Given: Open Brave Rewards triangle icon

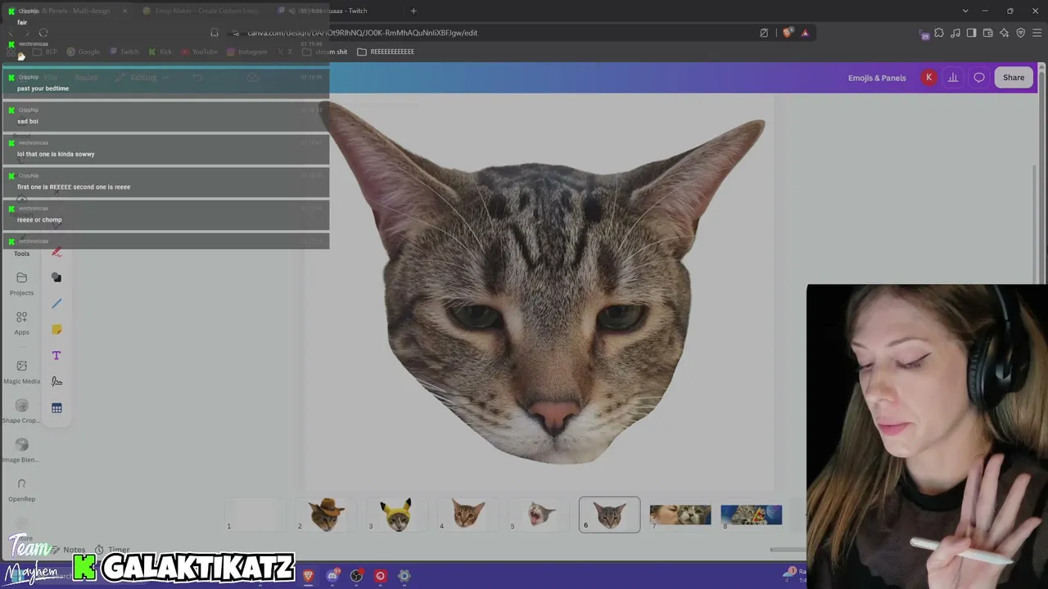Looking at the screenshot, I should click(806, 33).
